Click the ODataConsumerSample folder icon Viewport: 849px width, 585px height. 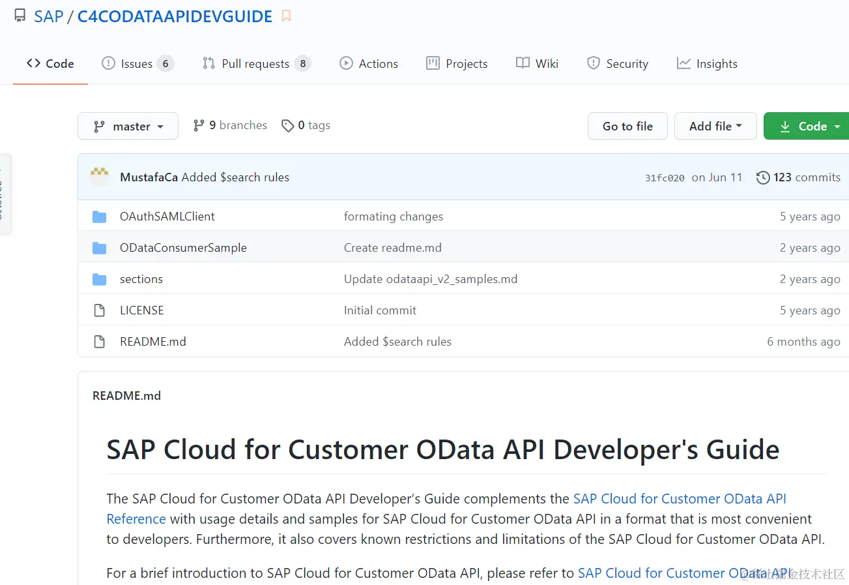[x=99, y=248]
